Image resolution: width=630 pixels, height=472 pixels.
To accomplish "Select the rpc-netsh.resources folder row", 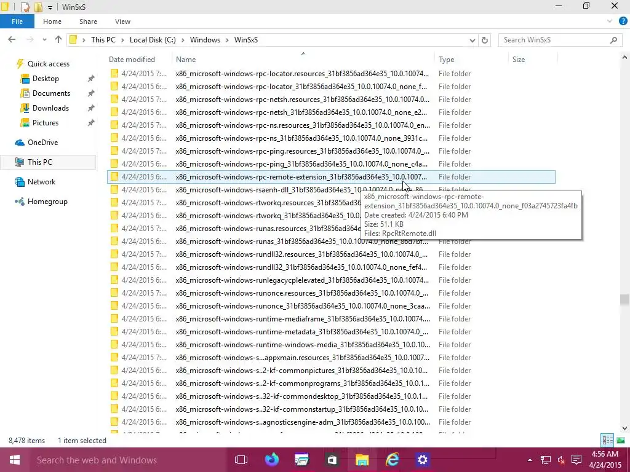I will (x=331, y=99).
